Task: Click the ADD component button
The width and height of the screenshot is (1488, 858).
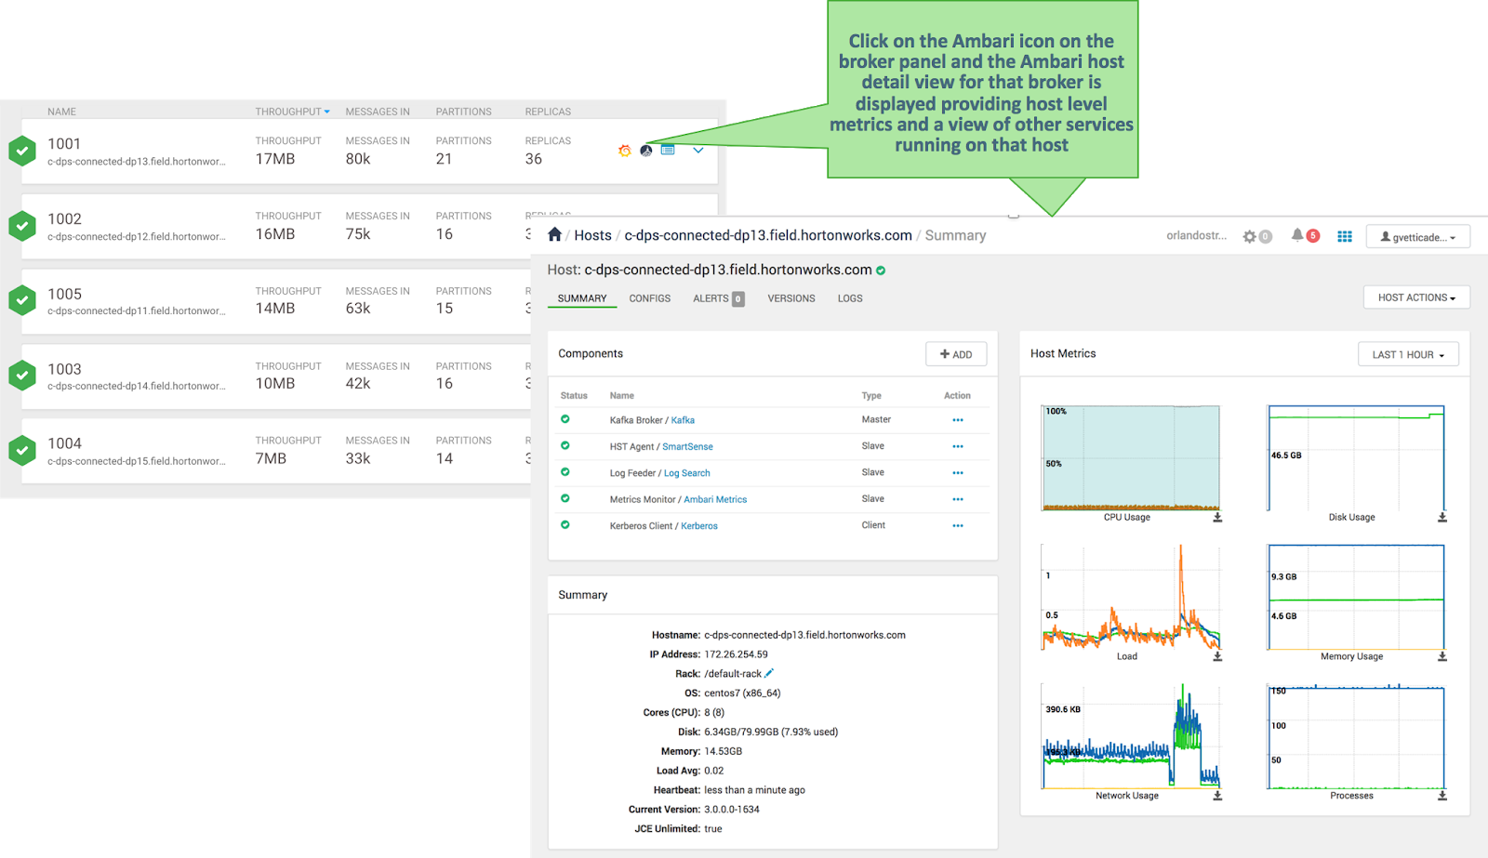Action: [x=956, y=354]
